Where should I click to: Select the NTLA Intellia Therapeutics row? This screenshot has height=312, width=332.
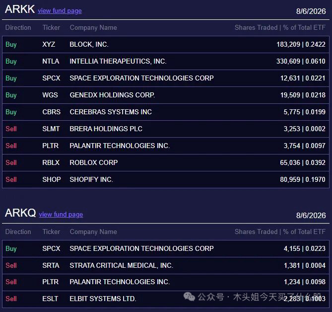tap(166, 61)
